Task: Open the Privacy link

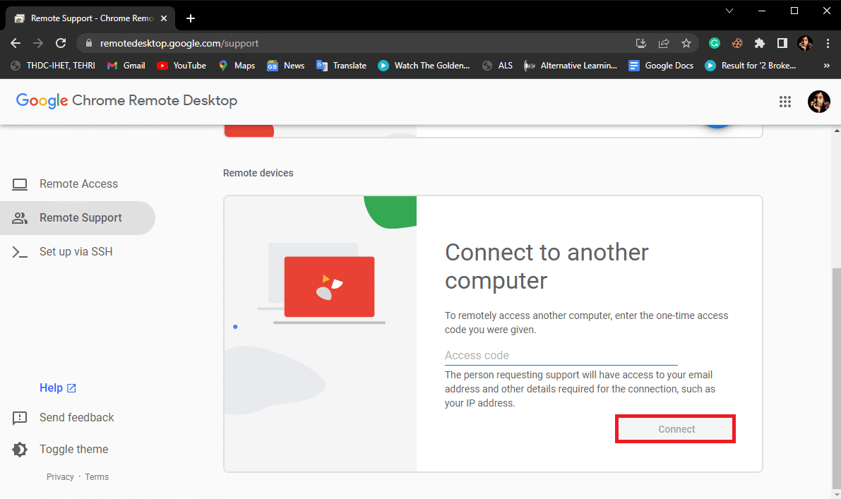Action: (x=60, y=476)
